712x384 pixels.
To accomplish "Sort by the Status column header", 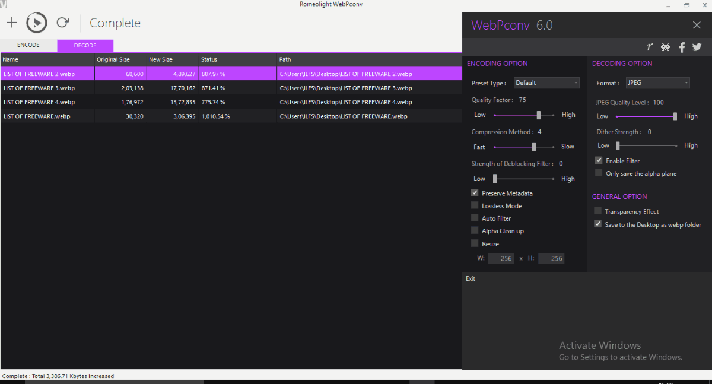I will [238, 59].
